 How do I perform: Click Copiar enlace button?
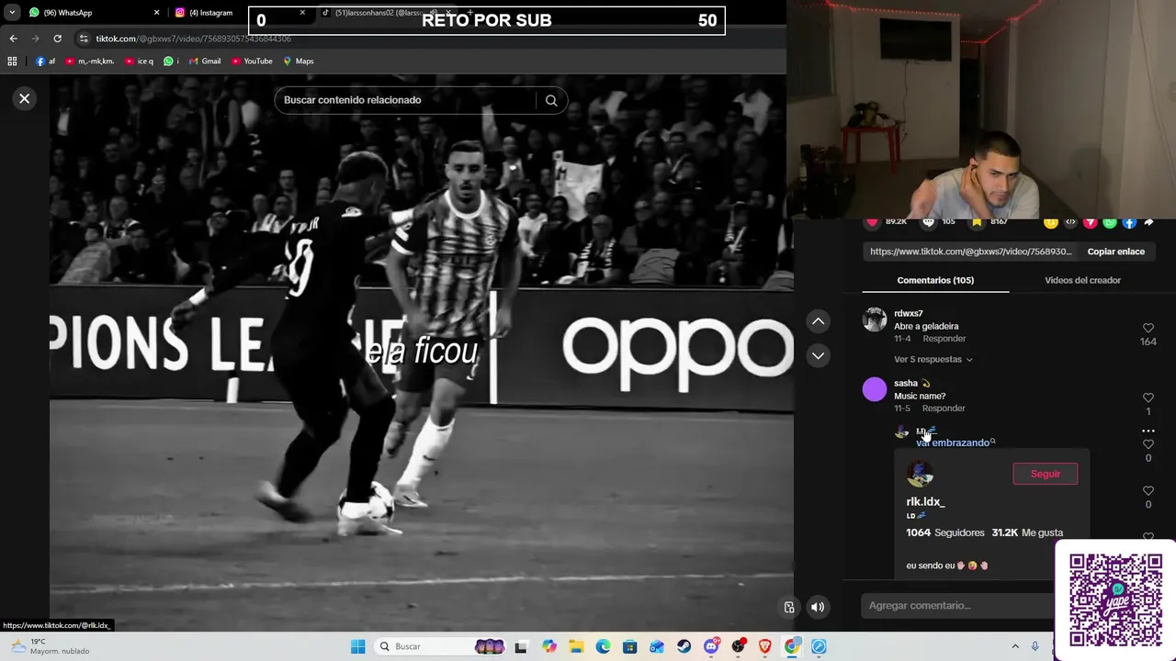(1115, 252)
